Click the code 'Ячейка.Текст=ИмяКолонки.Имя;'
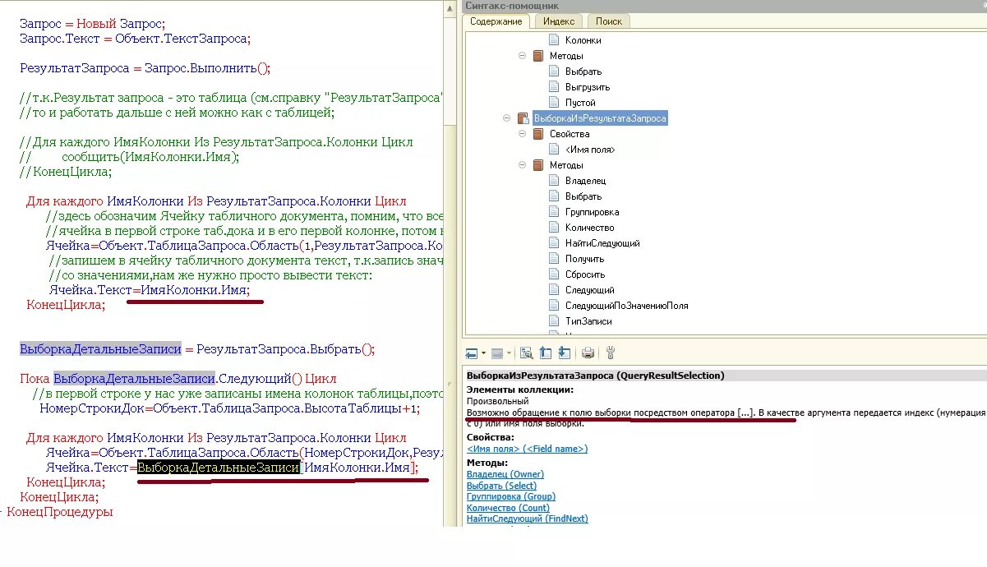The width and height of the screenshot is (987, 567). coord(149,290)
